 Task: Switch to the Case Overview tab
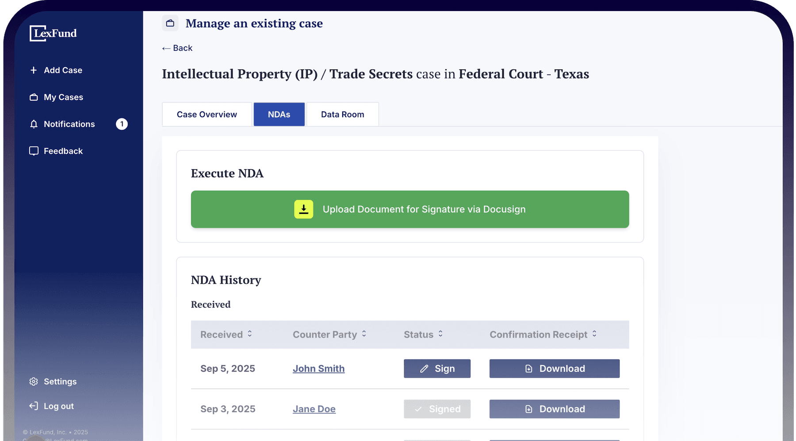(207, 114)
